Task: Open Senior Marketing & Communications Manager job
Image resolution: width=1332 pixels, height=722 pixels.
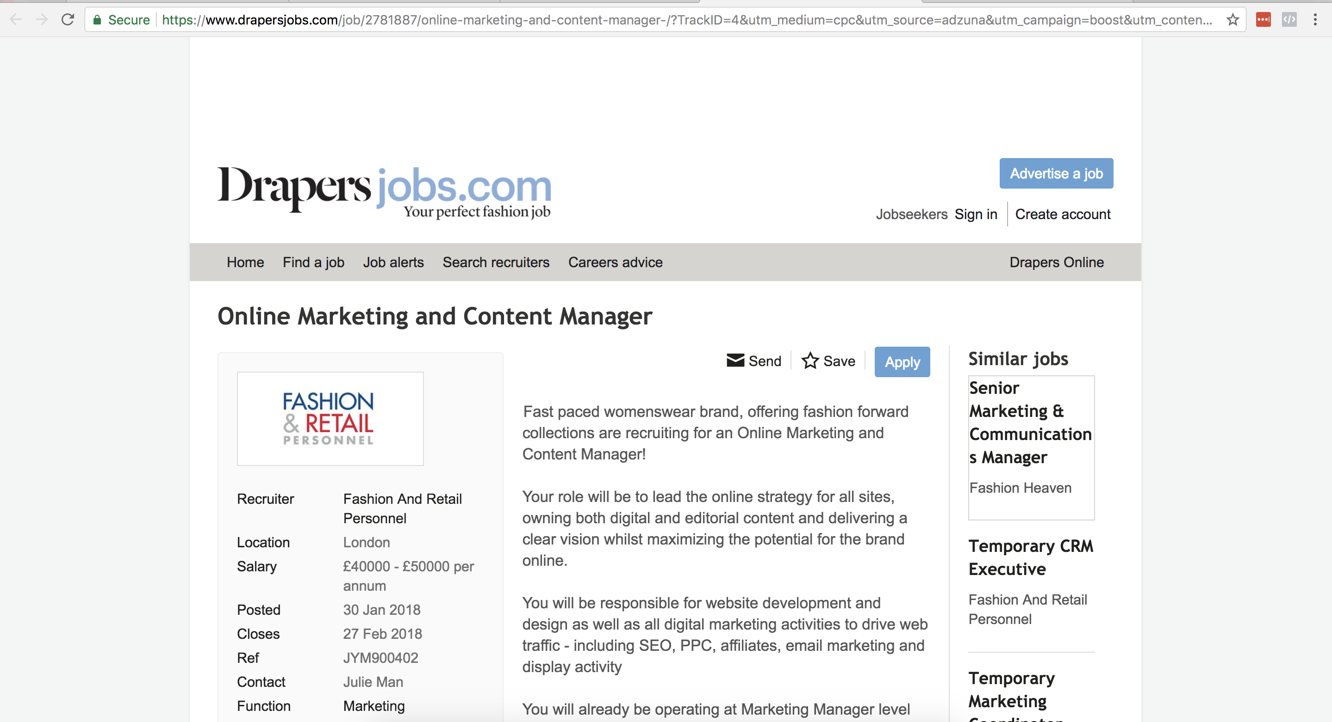Action: click(1030, 422)
